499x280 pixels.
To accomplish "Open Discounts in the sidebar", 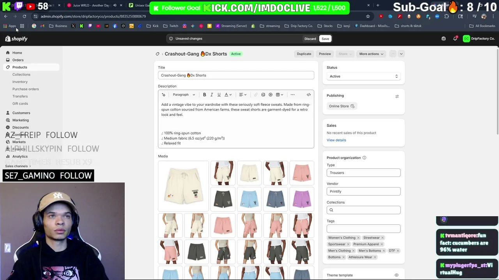I will (20, 127).
